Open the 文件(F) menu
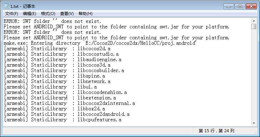The width and height of the screenshot is (260, 137). (x=12, y=14)
